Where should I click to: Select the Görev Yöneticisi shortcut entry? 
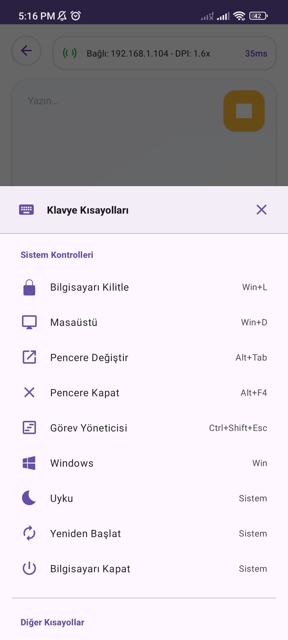[144, 428]
